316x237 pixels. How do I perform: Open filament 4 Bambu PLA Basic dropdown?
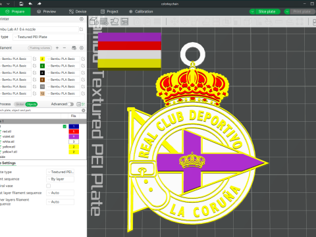(x=63, y=66)
